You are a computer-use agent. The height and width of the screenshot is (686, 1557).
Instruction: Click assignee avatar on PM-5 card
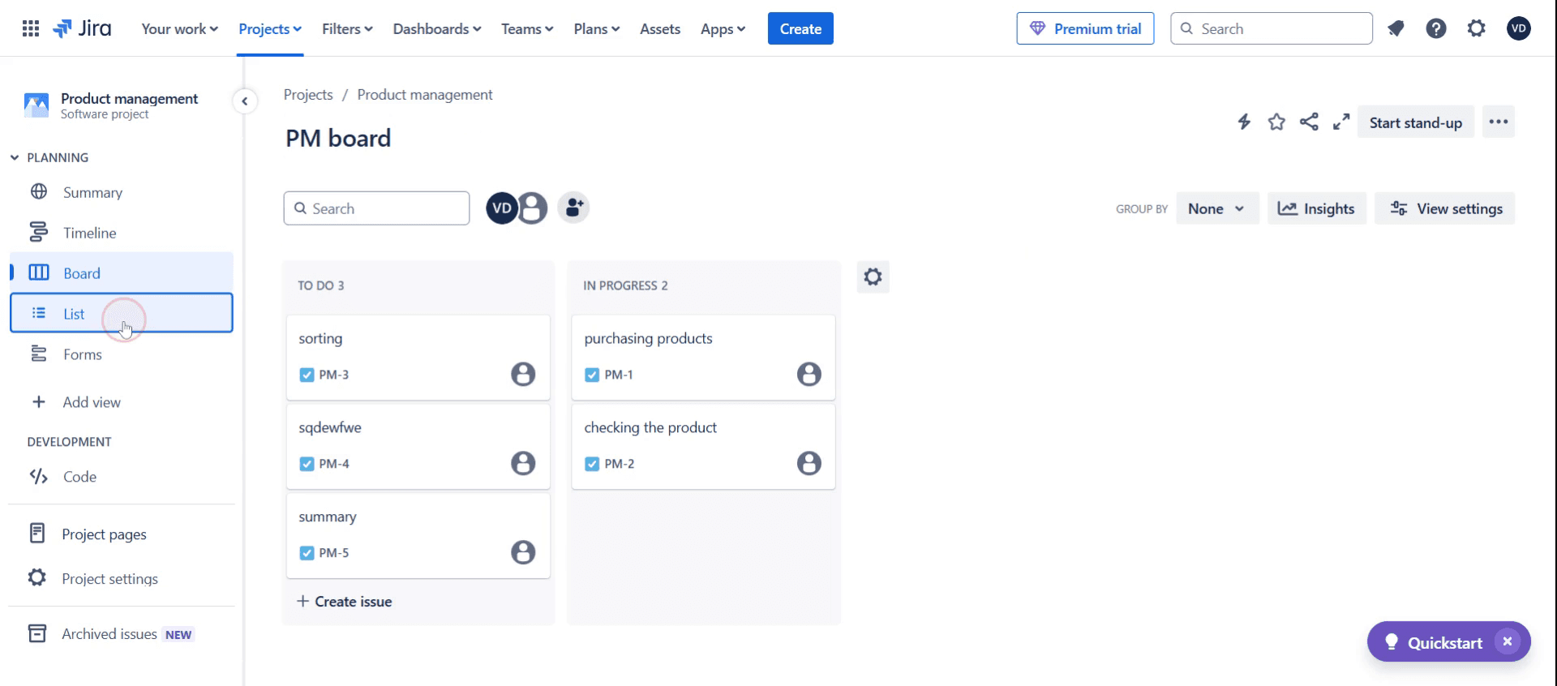coord(523,553)
